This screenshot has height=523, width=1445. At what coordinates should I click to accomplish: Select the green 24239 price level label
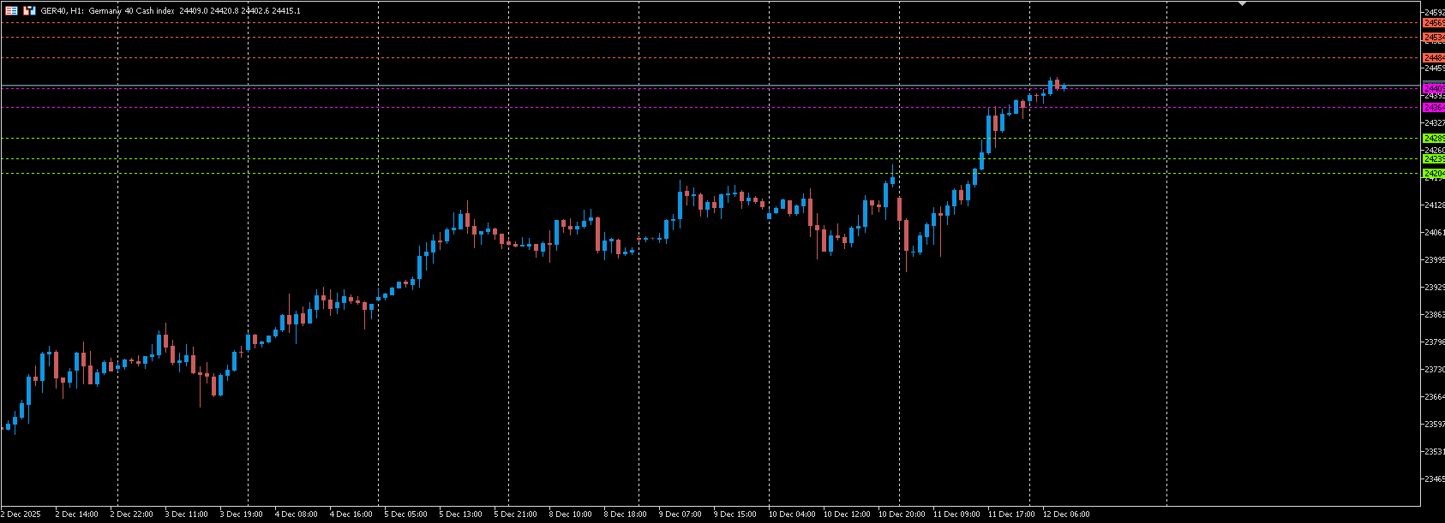[1434, 159]
